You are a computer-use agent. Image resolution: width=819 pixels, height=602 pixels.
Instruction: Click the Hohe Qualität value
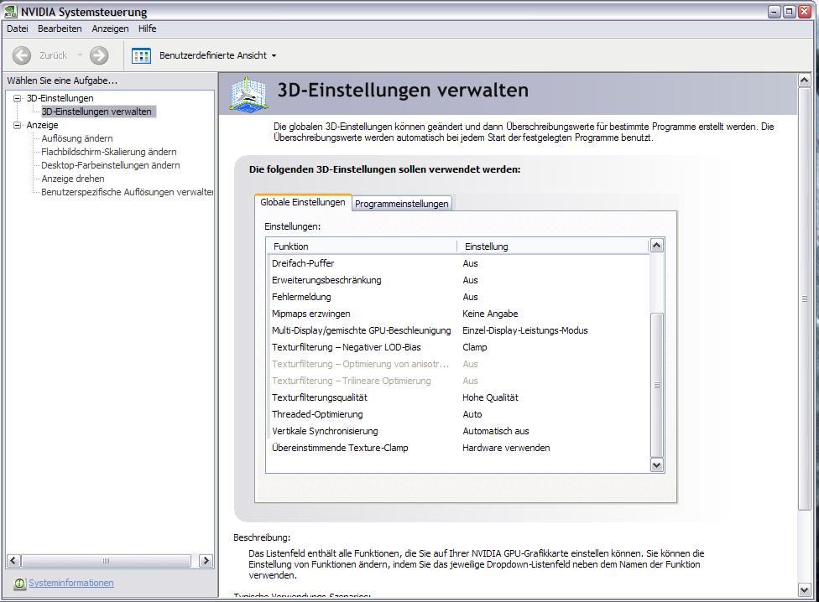pos(490,397)
